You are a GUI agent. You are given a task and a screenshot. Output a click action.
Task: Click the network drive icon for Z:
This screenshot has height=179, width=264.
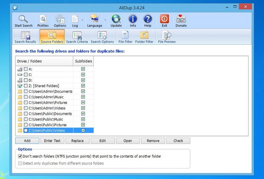[20, 86]
